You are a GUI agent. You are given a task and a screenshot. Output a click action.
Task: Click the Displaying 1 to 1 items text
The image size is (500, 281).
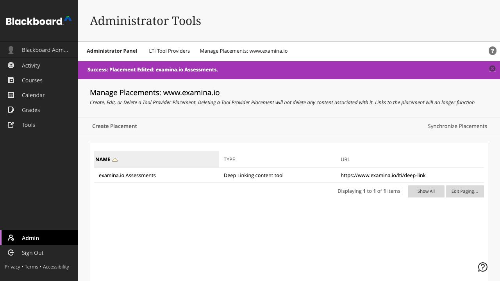click(x=369, y=191)
